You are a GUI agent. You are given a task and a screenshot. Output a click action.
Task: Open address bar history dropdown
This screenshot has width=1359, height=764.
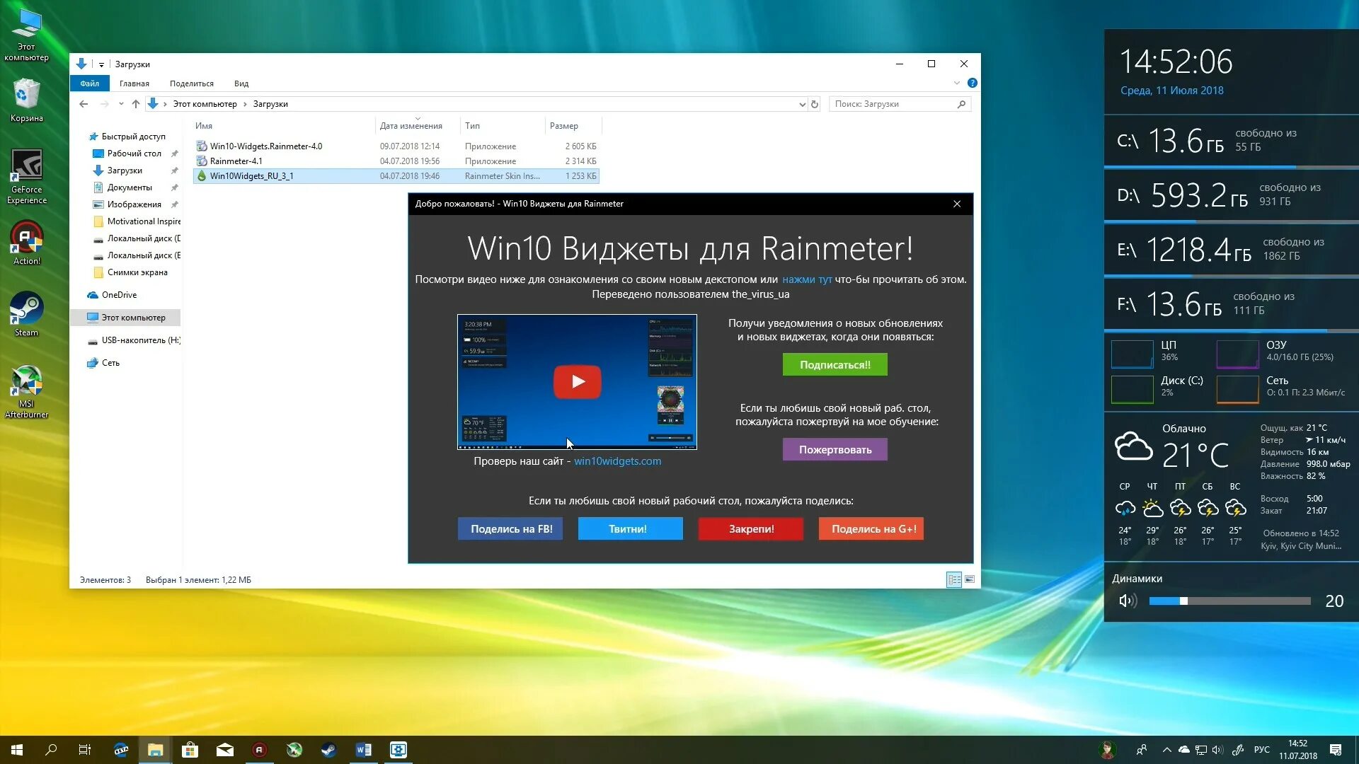coord(802,104)
